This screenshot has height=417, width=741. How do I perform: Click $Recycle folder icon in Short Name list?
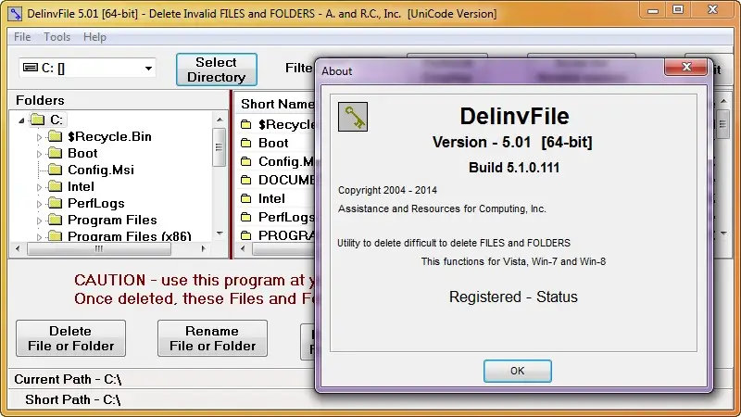tap(245, 124)
